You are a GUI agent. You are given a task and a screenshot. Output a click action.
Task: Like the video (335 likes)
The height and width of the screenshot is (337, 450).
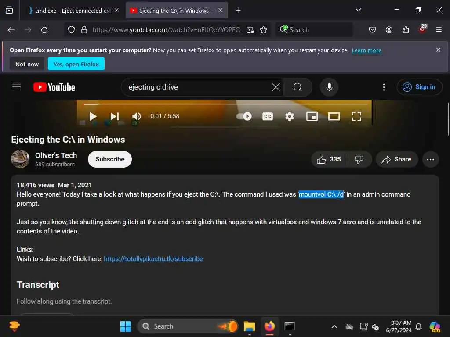click(x=329, y=159)
